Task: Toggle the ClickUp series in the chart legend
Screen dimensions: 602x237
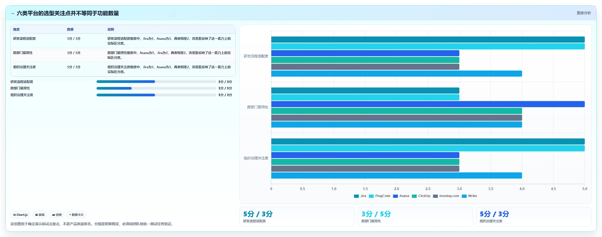Action: pyautogui.click(x=421, y=196)
